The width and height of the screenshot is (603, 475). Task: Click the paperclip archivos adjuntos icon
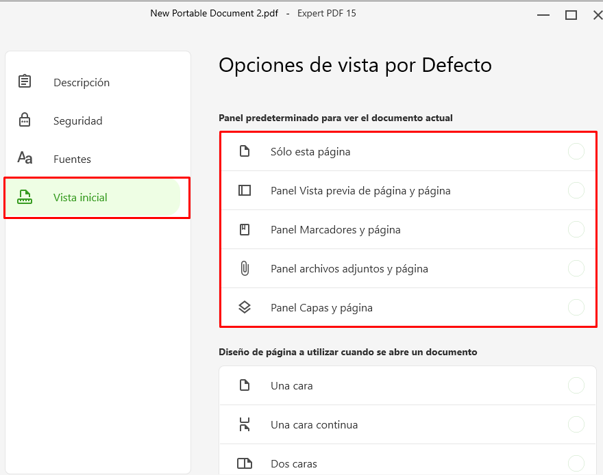coord(245,268)
